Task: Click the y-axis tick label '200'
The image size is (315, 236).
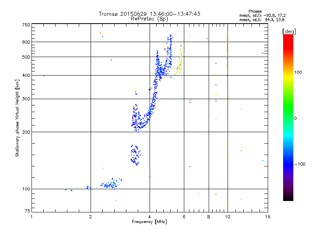Action: click(x=26, y=132)
